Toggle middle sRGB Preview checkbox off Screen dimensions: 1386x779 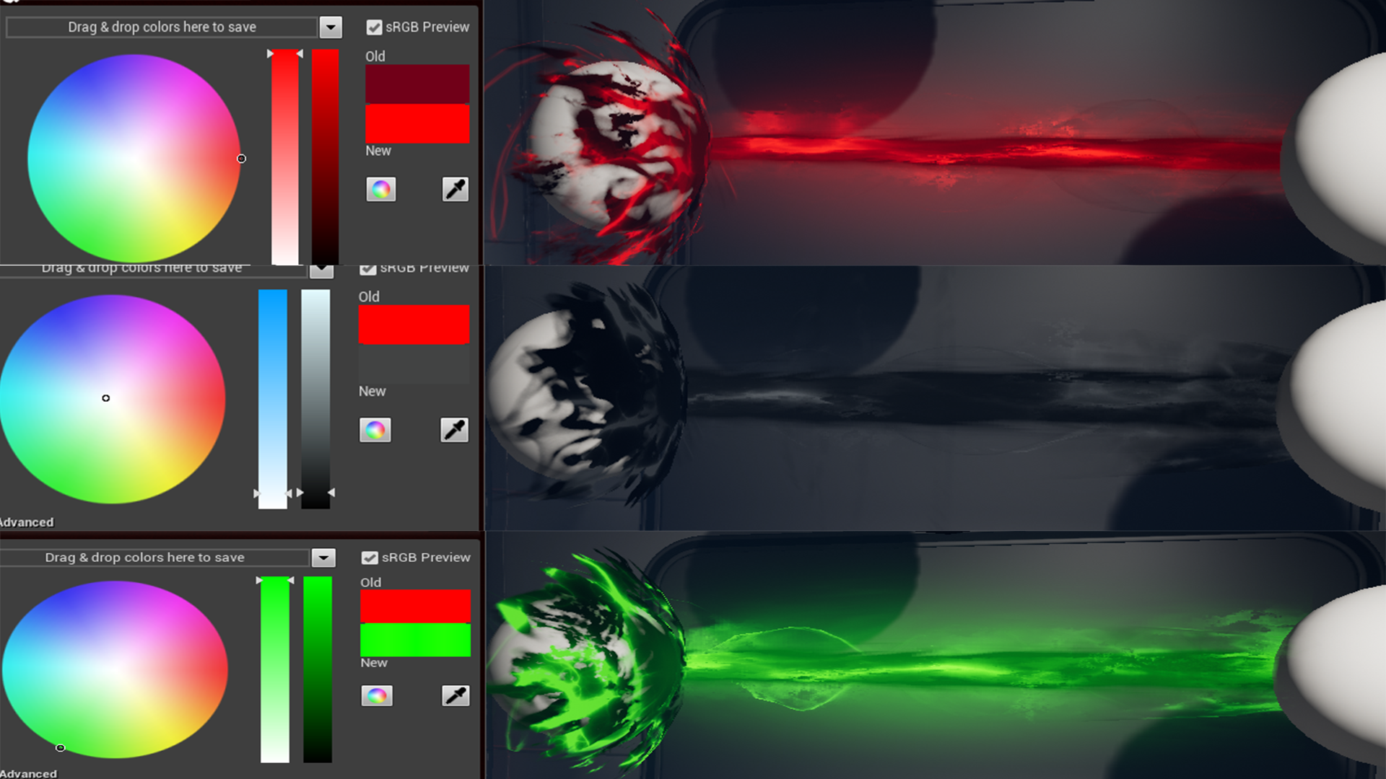click(x=367, y=268)
